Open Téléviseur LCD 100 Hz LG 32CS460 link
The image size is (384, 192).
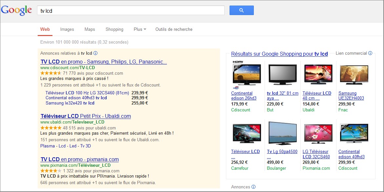coord(87,93)
